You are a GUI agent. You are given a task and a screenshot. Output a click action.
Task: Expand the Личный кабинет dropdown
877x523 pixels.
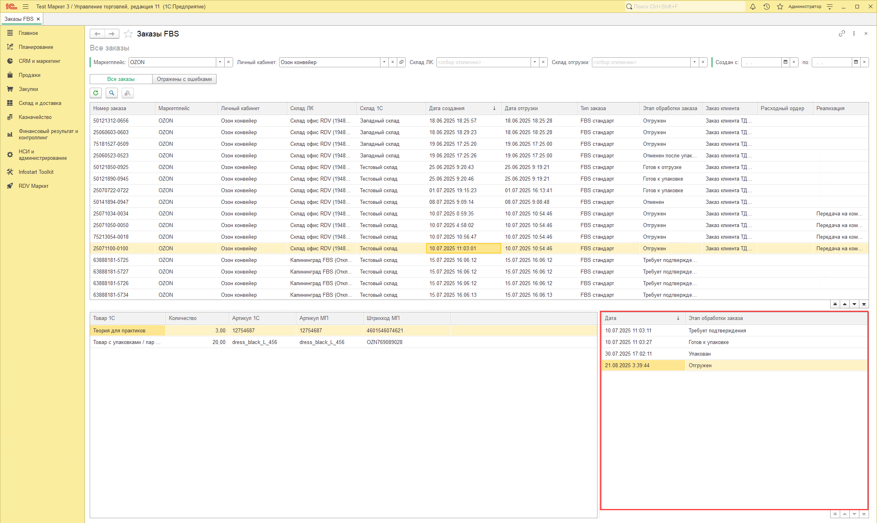pos(384,62)
